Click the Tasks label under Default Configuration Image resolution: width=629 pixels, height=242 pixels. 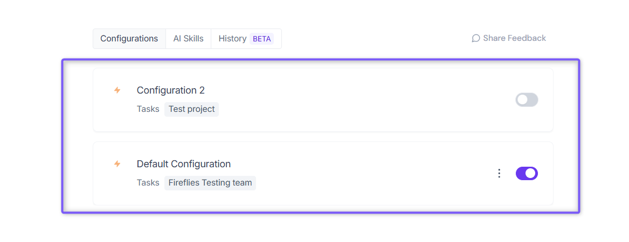coord(148,183)
